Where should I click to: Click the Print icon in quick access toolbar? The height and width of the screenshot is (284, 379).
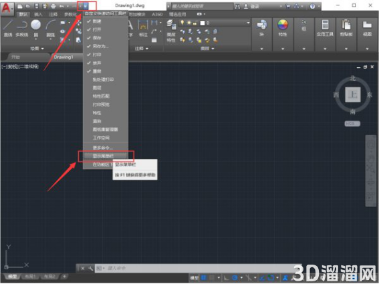pos(53,6)
